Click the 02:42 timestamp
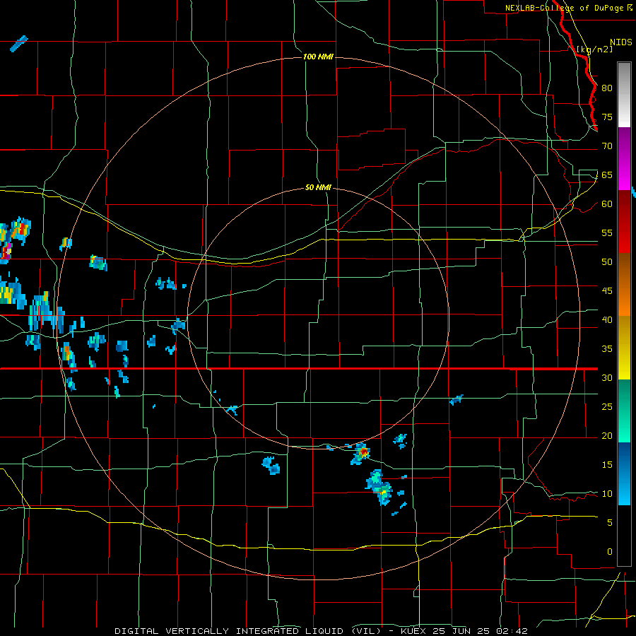This screenshot has width=636, height=636. (x=511, y=631)
